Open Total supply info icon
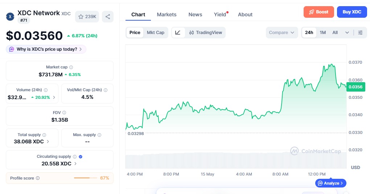This screenshot has height=194, width=370. click(x=44, y=135)
